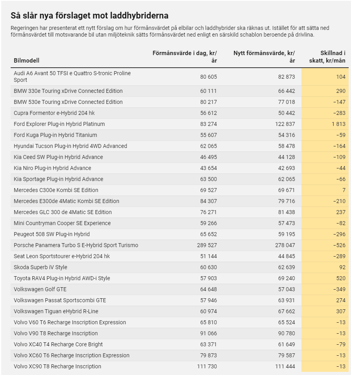Image resolution: width=351 pixels, height=375 pixels.
Task: Click the highlighted −526 tax difference cell
Action: pos(325,246)
